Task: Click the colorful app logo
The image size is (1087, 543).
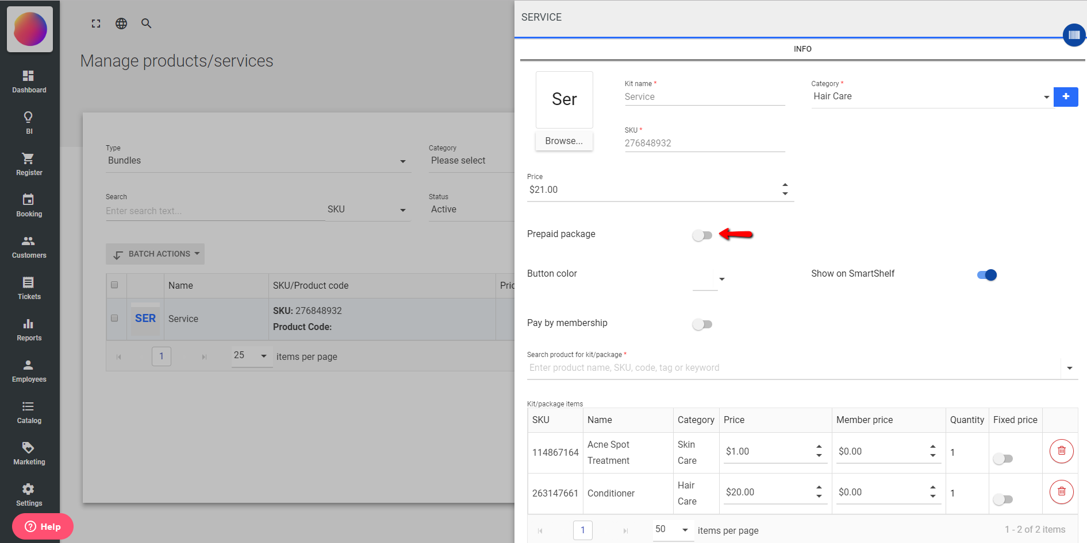Action: 30,29
